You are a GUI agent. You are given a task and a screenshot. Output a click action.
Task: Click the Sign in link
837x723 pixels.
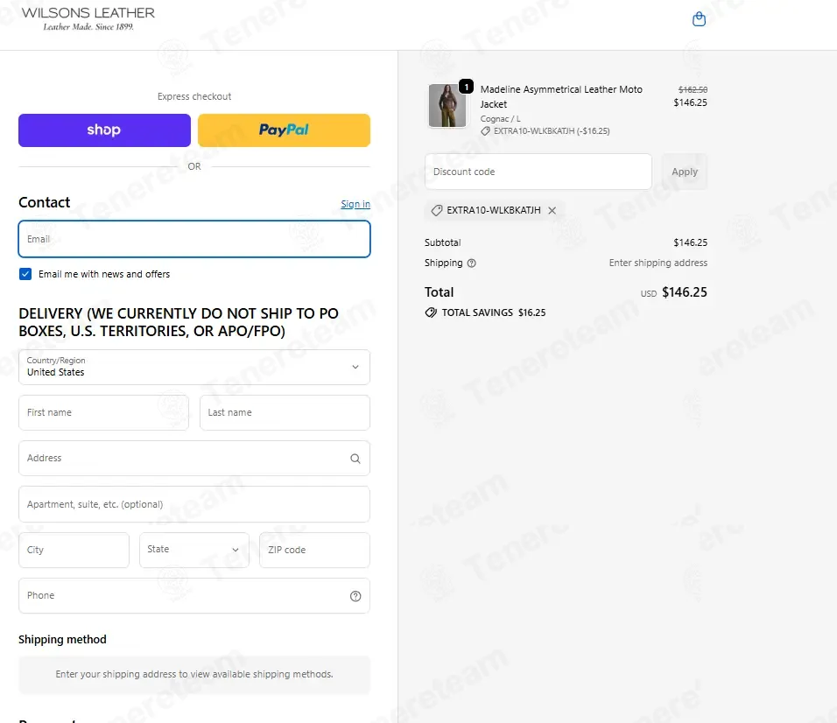click(355, 204)
